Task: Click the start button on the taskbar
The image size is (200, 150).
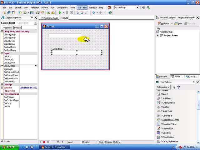Action: point(9,147)
